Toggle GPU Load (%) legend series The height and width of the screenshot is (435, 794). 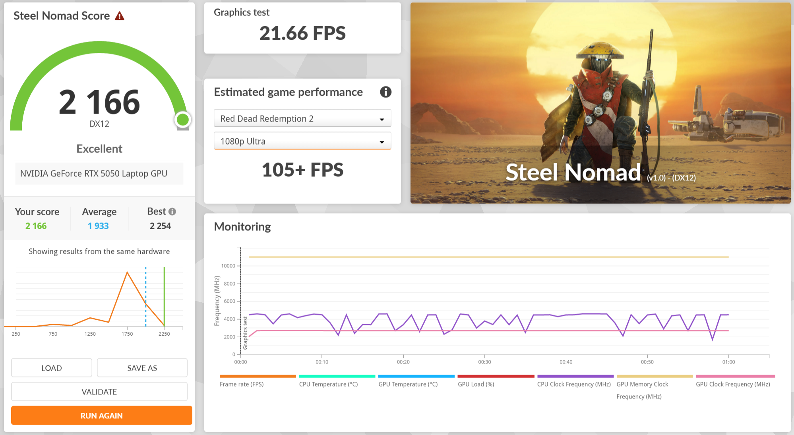[476, 384]
